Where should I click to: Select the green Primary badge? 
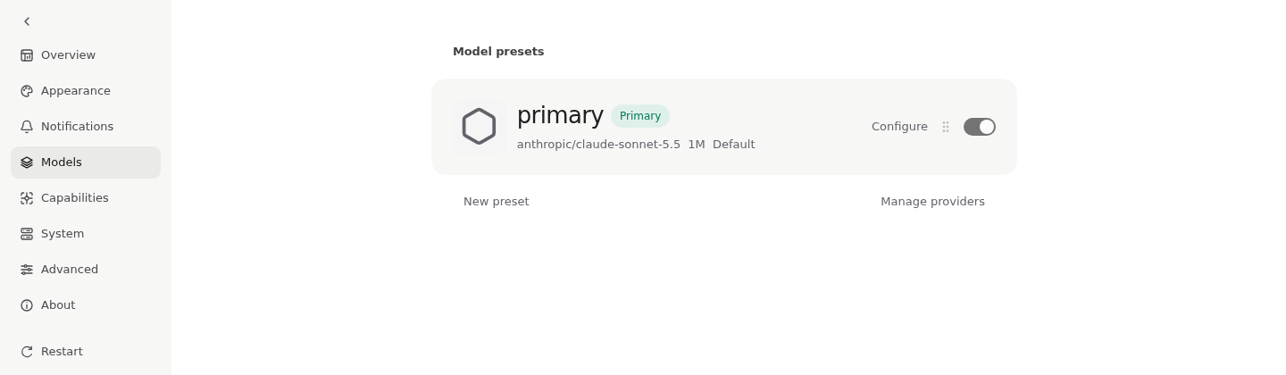tap(640, 116)
